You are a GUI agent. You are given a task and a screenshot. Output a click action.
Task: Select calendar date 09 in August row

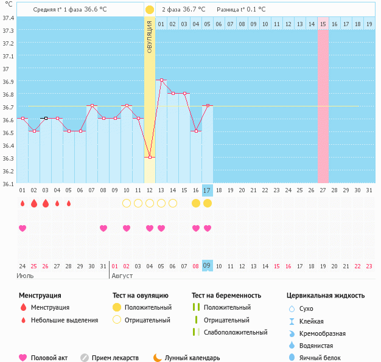point(208,266)
